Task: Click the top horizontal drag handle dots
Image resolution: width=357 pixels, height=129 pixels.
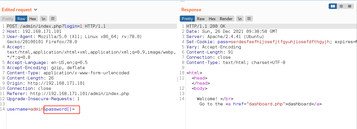Action: pyautogui.click(x=182, y=1)
